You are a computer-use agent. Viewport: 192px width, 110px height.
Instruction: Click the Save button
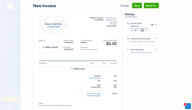pos(137,6)
